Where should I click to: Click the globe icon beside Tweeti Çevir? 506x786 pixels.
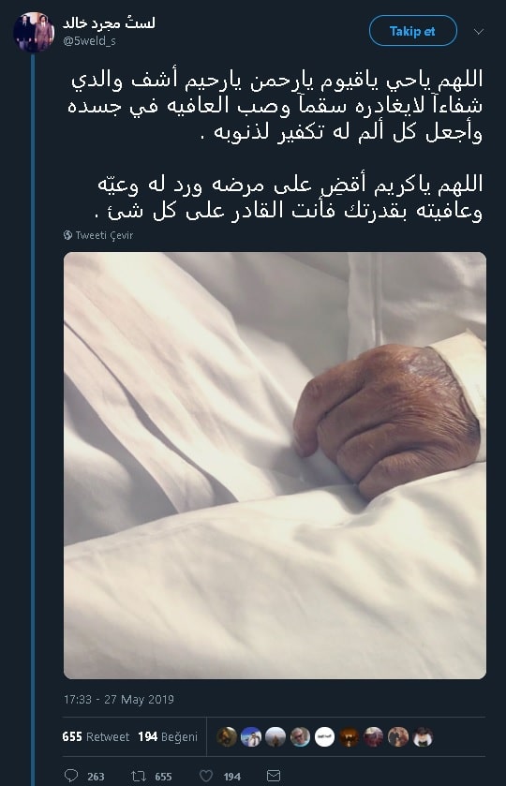pos(68,235)
